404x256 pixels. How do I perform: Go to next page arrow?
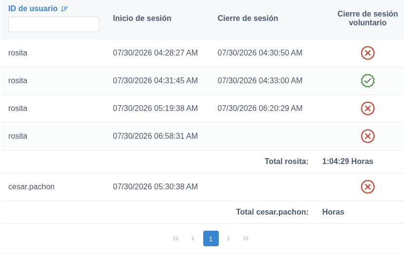(x=228, y=238)
